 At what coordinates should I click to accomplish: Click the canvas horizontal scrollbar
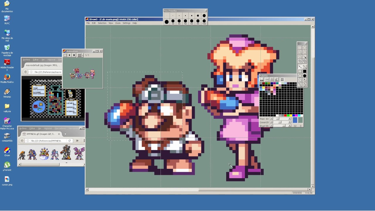coord(198,189)
